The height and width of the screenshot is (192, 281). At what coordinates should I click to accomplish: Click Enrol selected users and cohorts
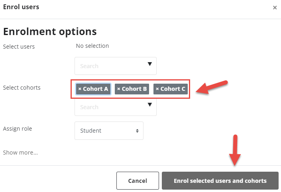[x=220, y=181]
